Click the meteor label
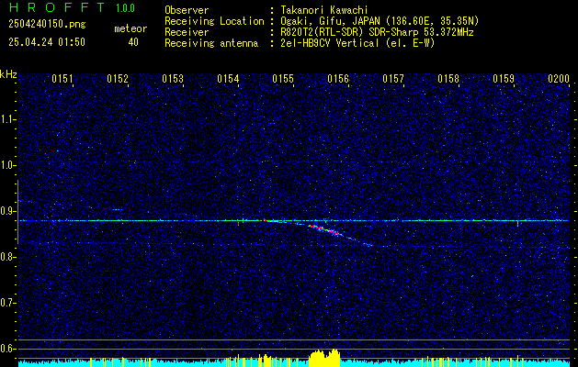578x367 pixels. click(x=130, y=28)
